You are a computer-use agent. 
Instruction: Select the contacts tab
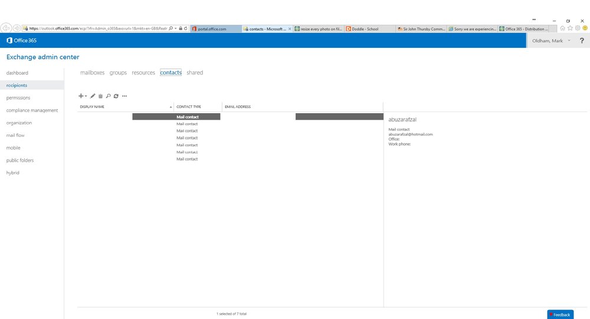pos(171,73)
